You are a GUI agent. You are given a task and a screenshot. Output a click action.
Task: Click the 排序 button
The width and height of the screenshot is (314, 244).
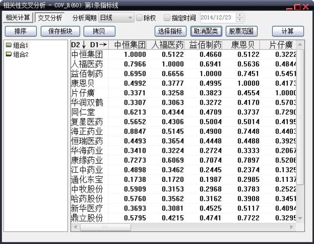(x=21, y=31)
